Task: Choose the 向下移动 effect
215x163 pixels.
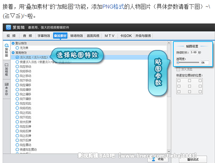Action: click(17, 80)
